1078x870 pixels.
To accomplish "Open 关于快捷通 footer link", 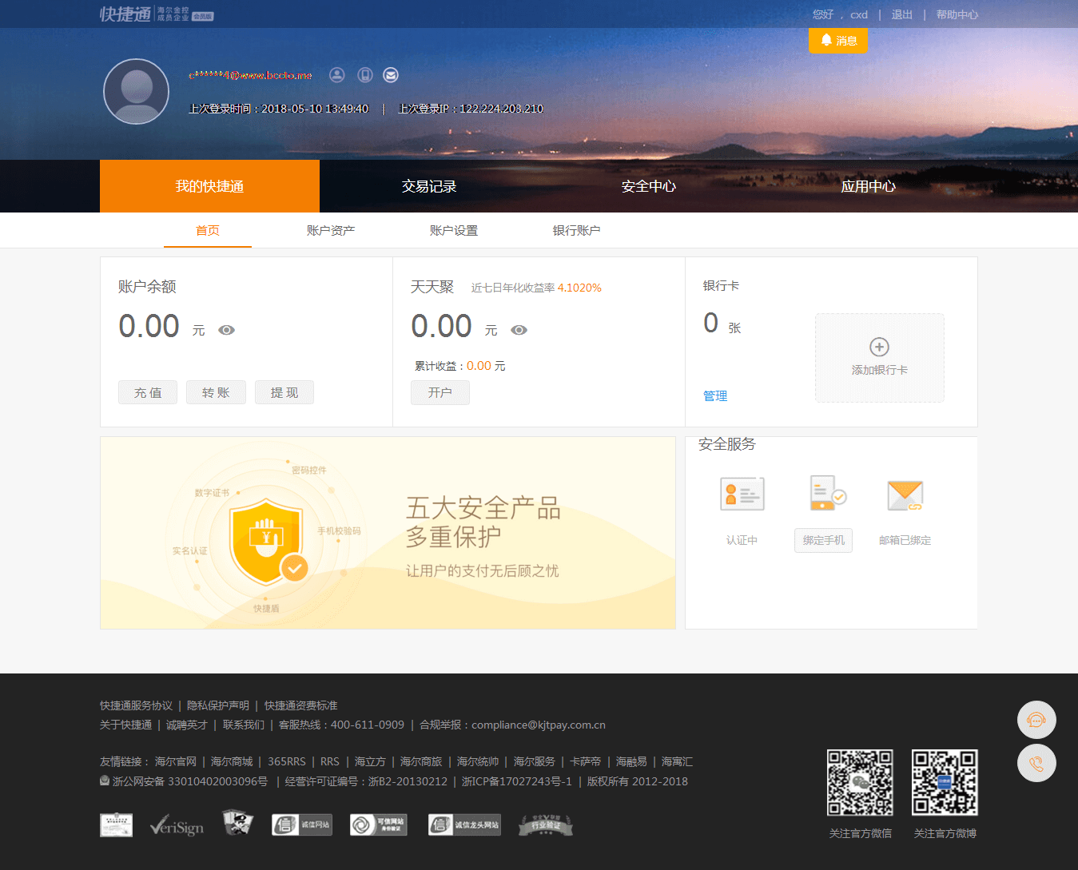I will (x=125, y=725).
